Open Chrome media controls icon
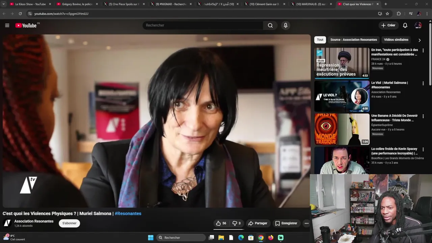The height and width of the screenshot is (243, 432). 411,13
